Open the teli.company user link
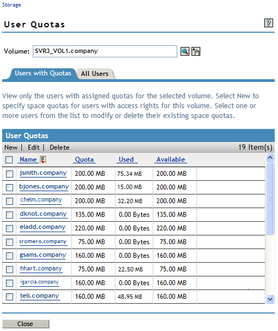This screenshot has width=278, height=331. [x=39, y=296]
